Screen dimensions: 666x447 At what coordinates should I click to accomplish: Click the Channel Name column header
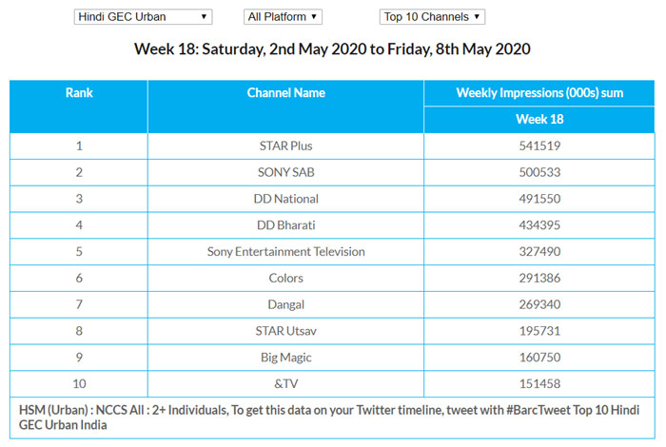[x=285, y=93]
